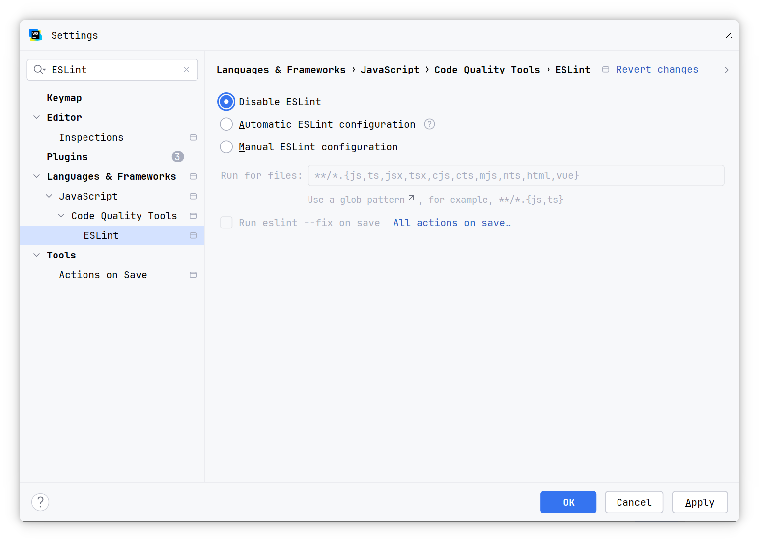Collapse the JavaScript tree node
This screenshot has width=759, height=542.
tap(49, 196)
